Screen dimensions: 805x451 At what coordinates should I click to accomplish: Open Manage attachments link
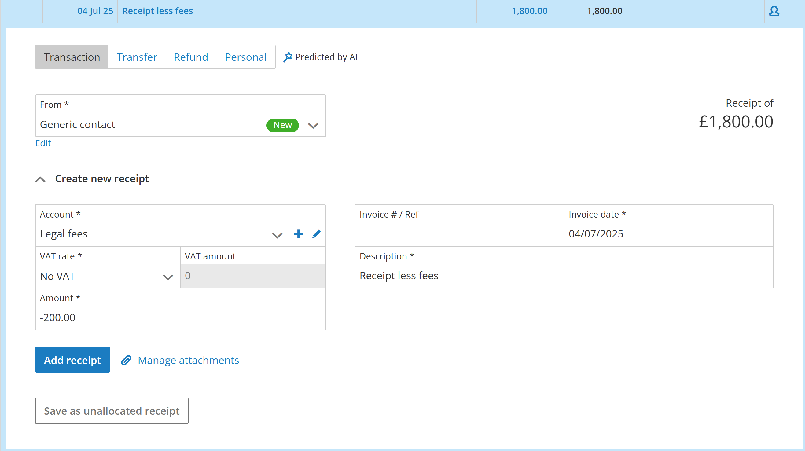pyautogui.click(x=188, y=360)
